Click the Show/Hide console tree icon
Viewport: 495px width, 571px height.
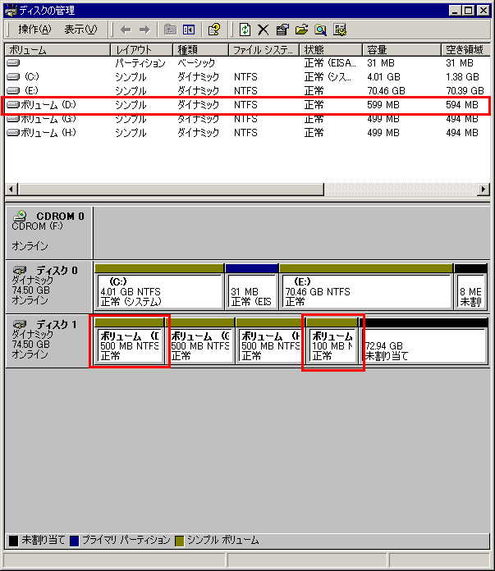(188, 30)
